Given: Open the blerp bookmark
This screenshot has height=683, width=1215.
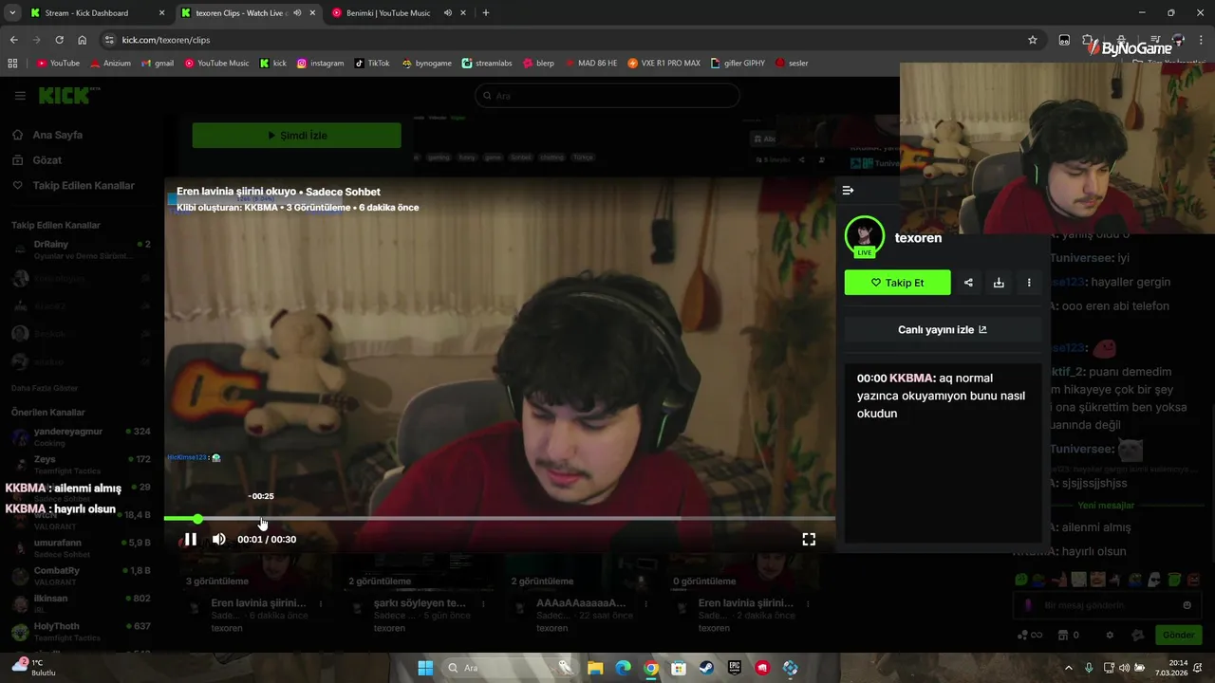Looking at the screenshot, I should click(x=538, y=64).
